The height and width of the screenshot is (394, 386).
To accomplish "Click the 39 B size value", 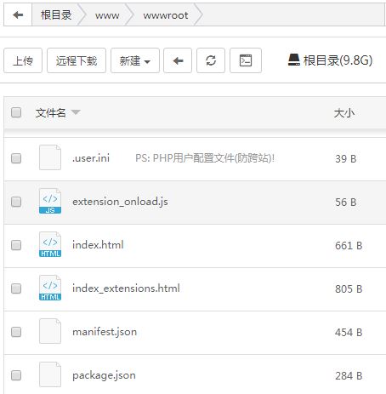I will [x=346, y=158].
